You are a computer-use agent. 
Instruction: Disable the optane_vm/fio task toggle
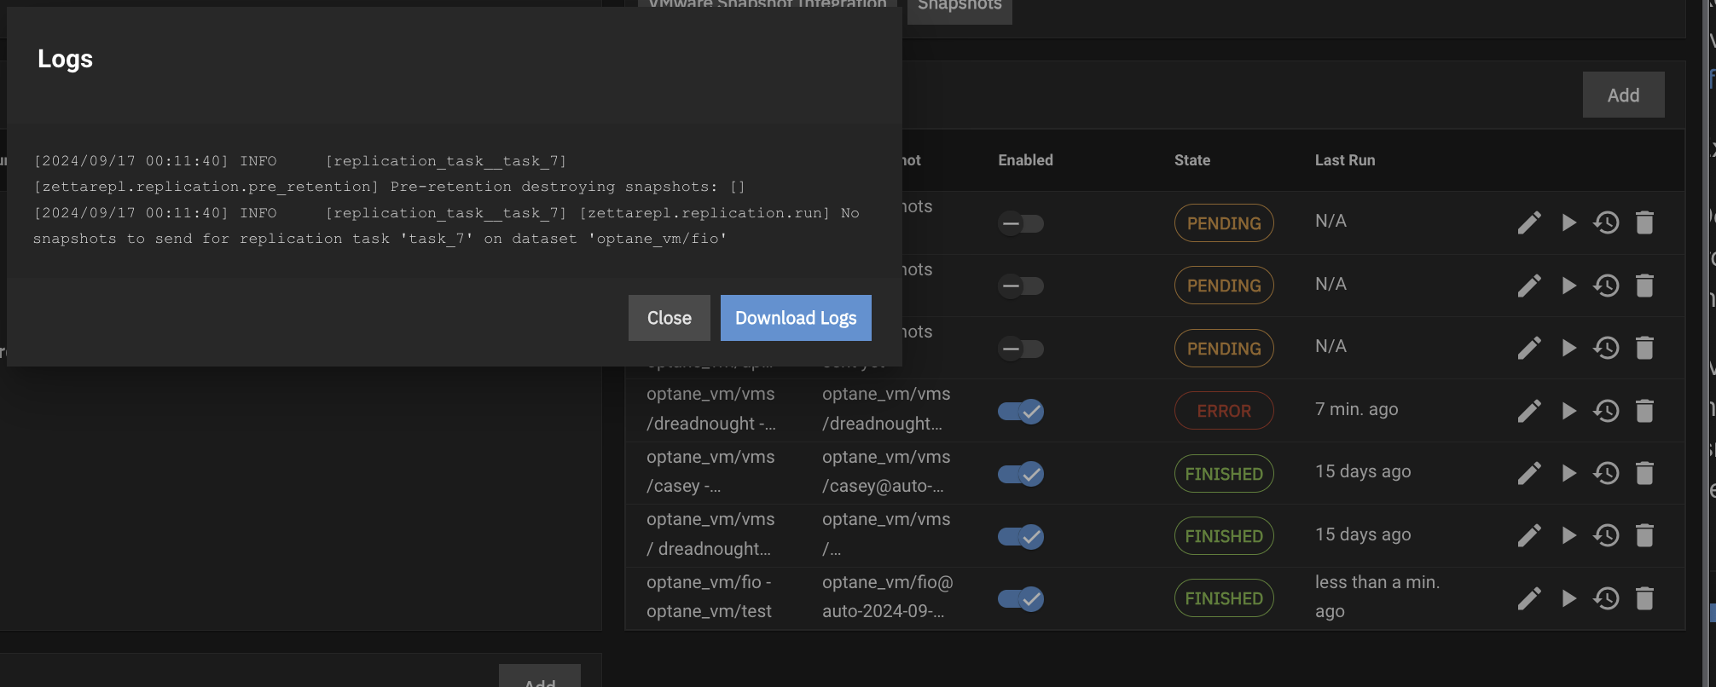point(1020,599)
